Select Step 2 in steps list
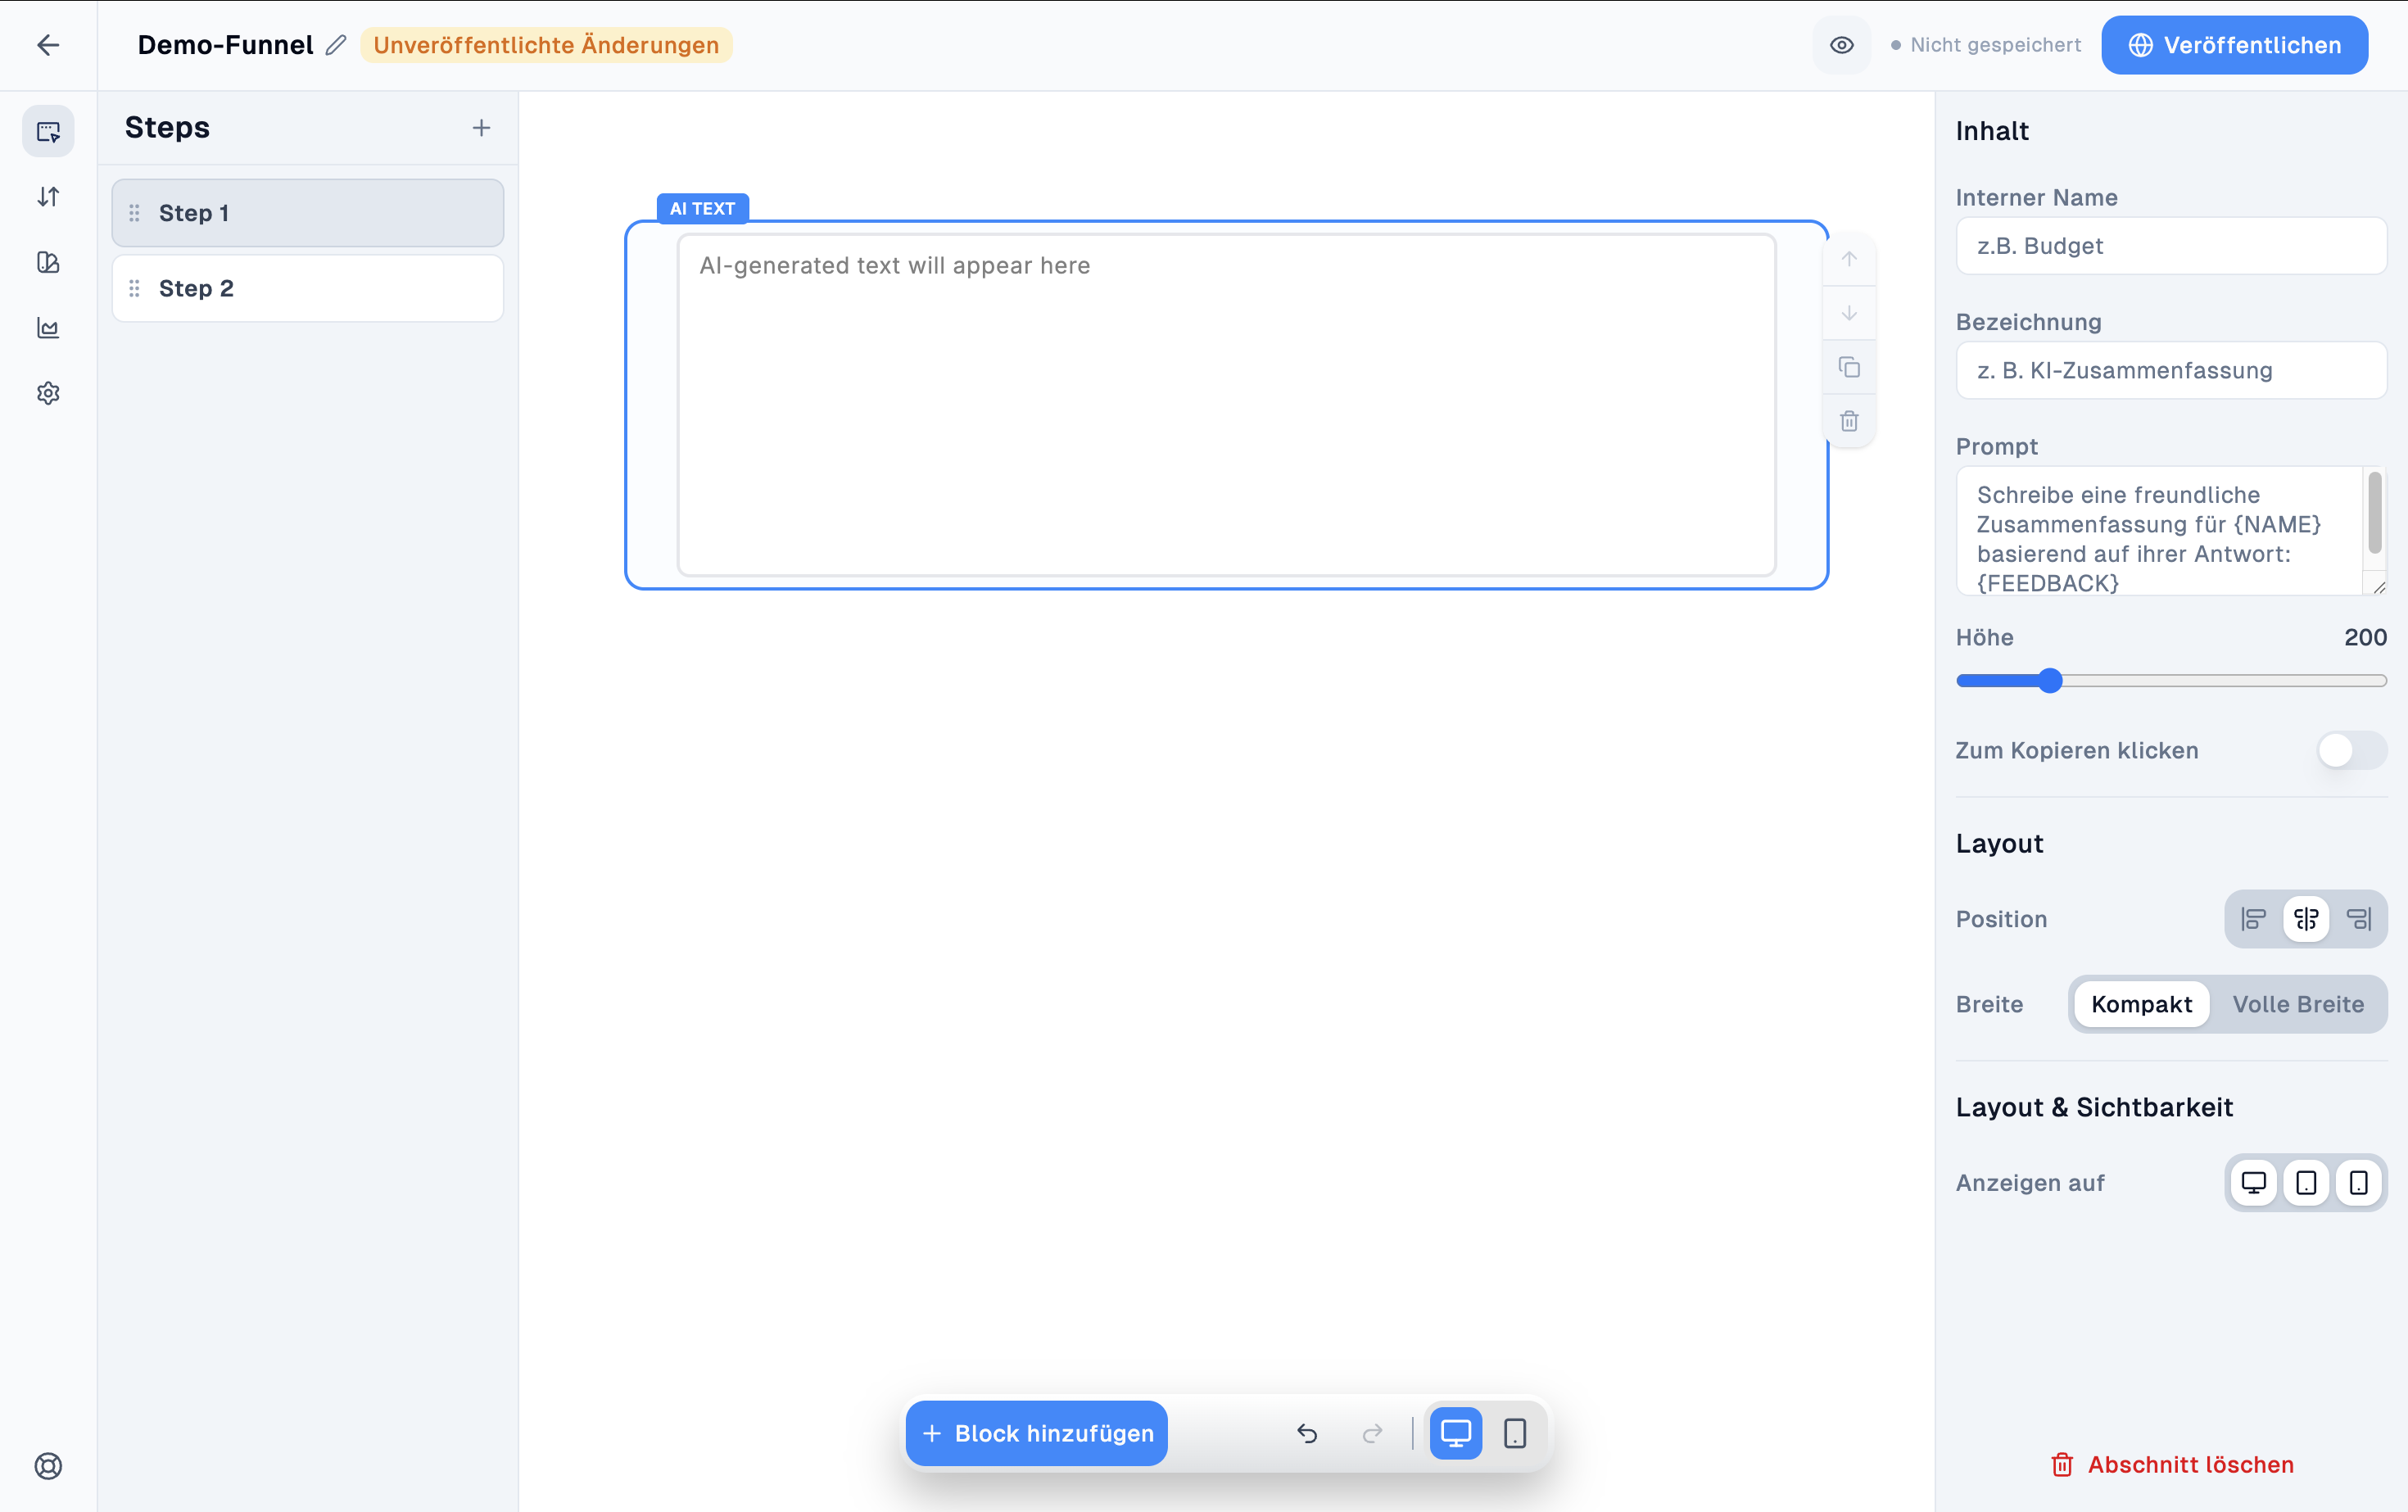The image size is (2408, 1512). pyautogui.click(x=308, y=288)
